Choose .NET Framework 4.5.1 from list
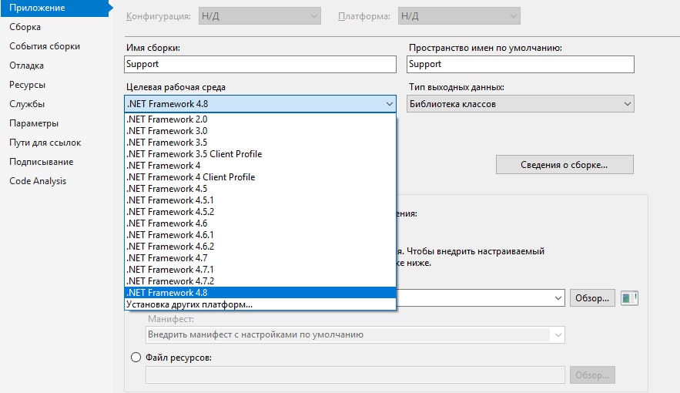This screenshot has height=393, width=680. click(260, 200)
